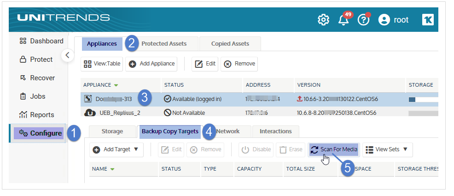Click the cloud appliance icon of UEB row
The image size is (454, 196).
click(x=90, y=113)
